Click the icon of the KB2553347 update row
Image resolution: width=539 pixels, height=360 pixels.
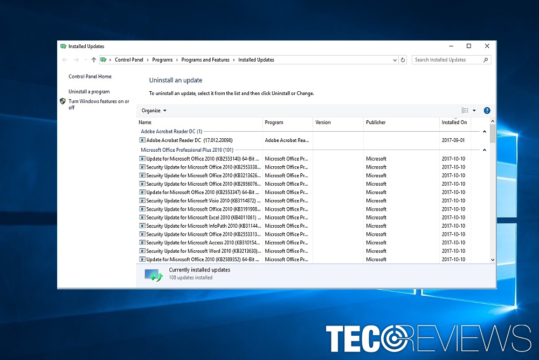(x=142, y=192)
